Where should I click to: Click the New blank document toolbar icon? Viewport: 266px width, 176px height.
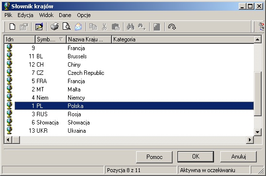coord(12,27)
